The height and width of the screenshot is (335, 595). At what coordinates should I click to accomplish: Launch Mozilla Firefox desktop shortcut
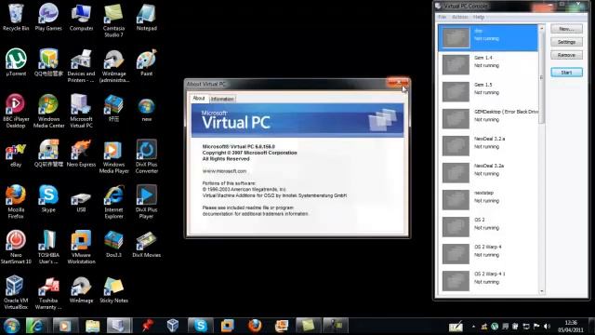click(16, 202)
